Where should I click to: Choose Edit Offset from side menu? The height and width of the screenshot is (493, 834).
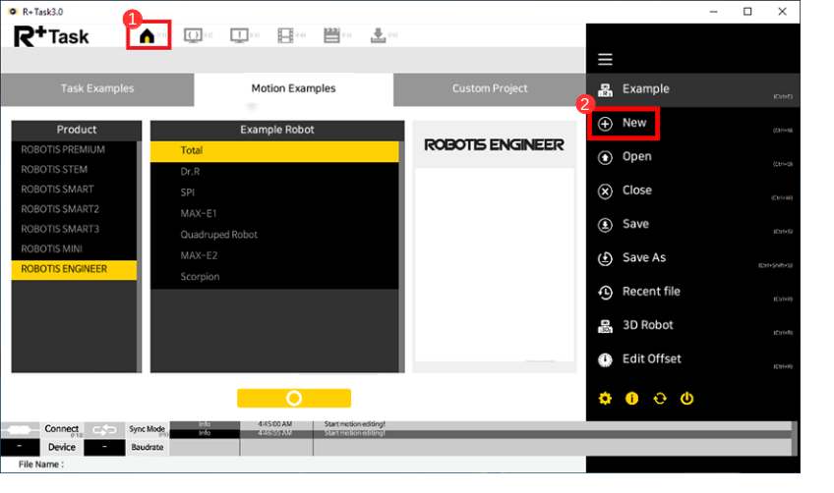[x=651, y=359]
